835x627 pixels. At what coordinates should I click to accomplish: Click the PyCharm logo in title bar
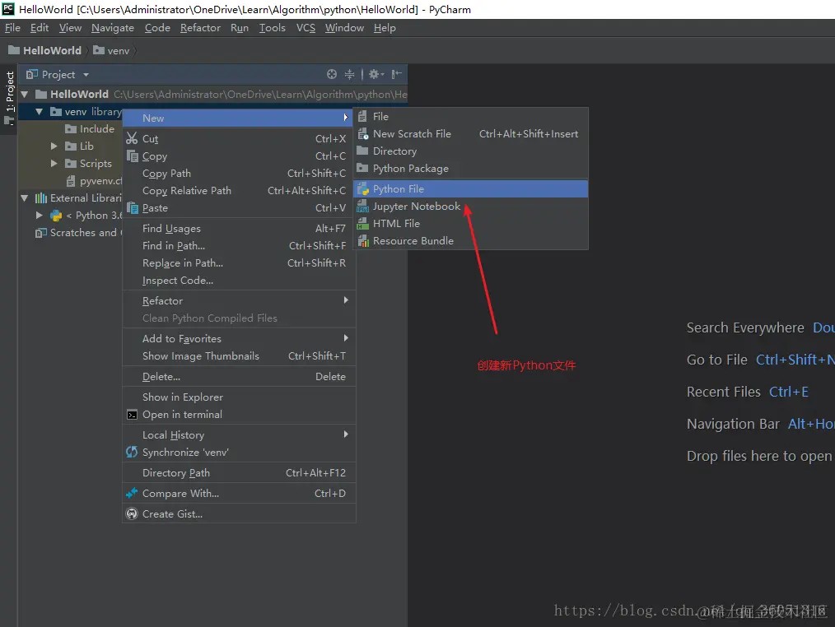(8, 8)
